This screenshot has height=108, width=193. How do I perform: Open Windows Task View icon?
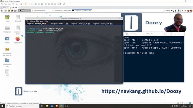pyautogui.click(x=42, y=106)
